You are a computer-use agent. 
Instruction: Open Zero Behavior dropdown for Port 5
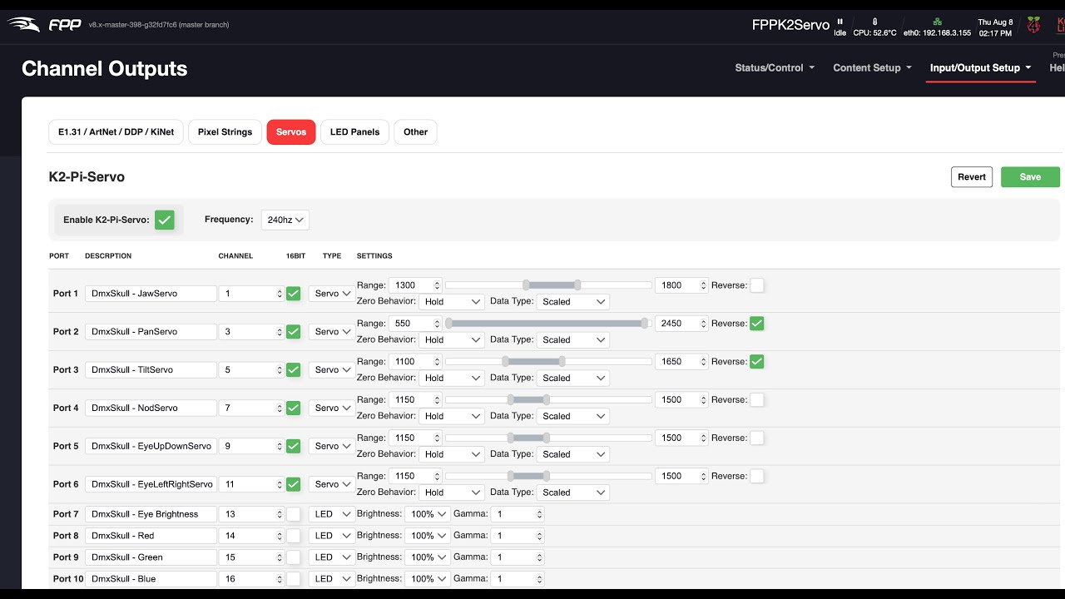452,454
